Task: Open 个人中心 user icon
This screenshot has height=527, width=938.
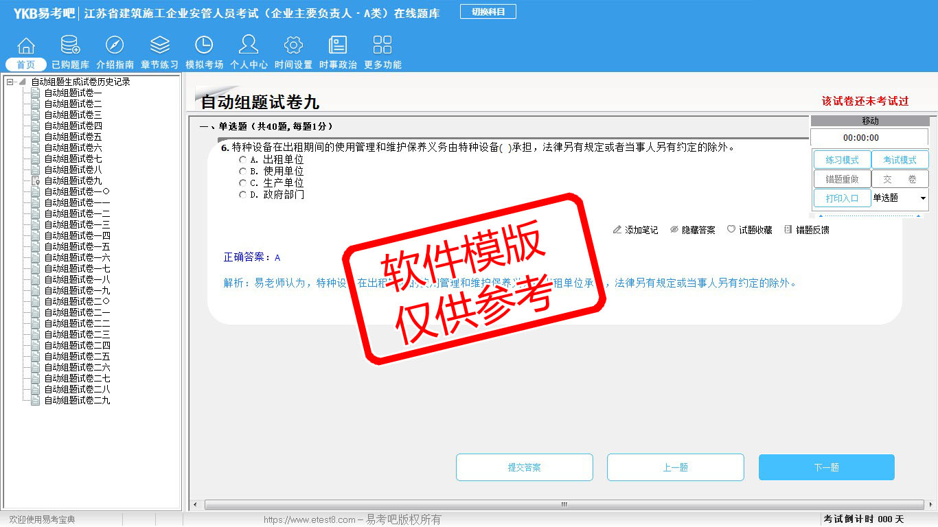Action: pos(249,46)
